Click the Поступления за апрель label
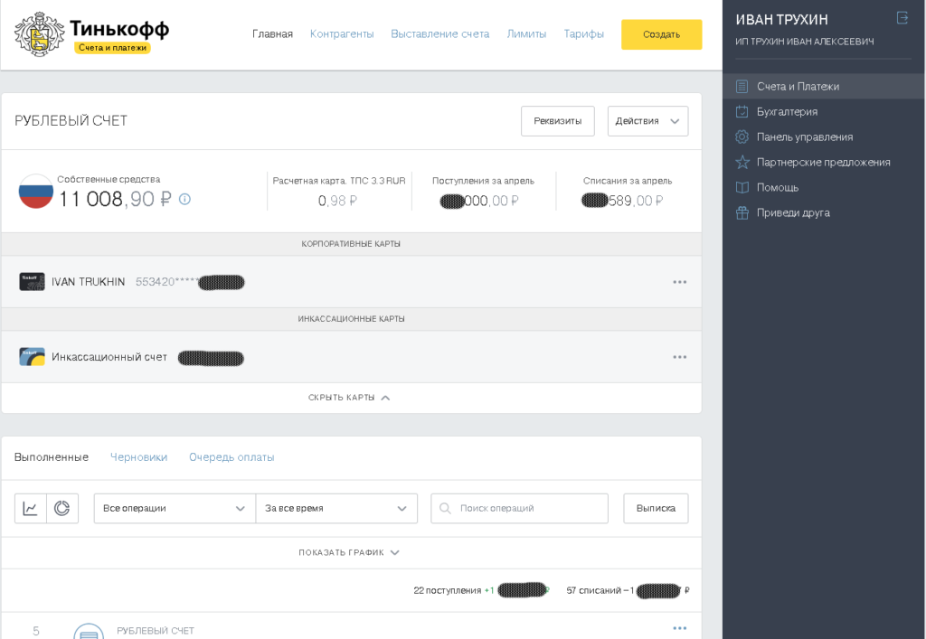Image resolution: width=926 pixels, height=639 pixels. (483, 181)
